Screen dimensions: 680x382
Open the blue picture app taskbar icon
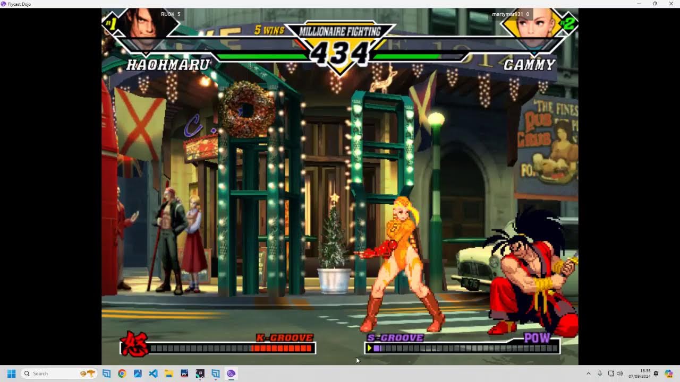(138, 374)
